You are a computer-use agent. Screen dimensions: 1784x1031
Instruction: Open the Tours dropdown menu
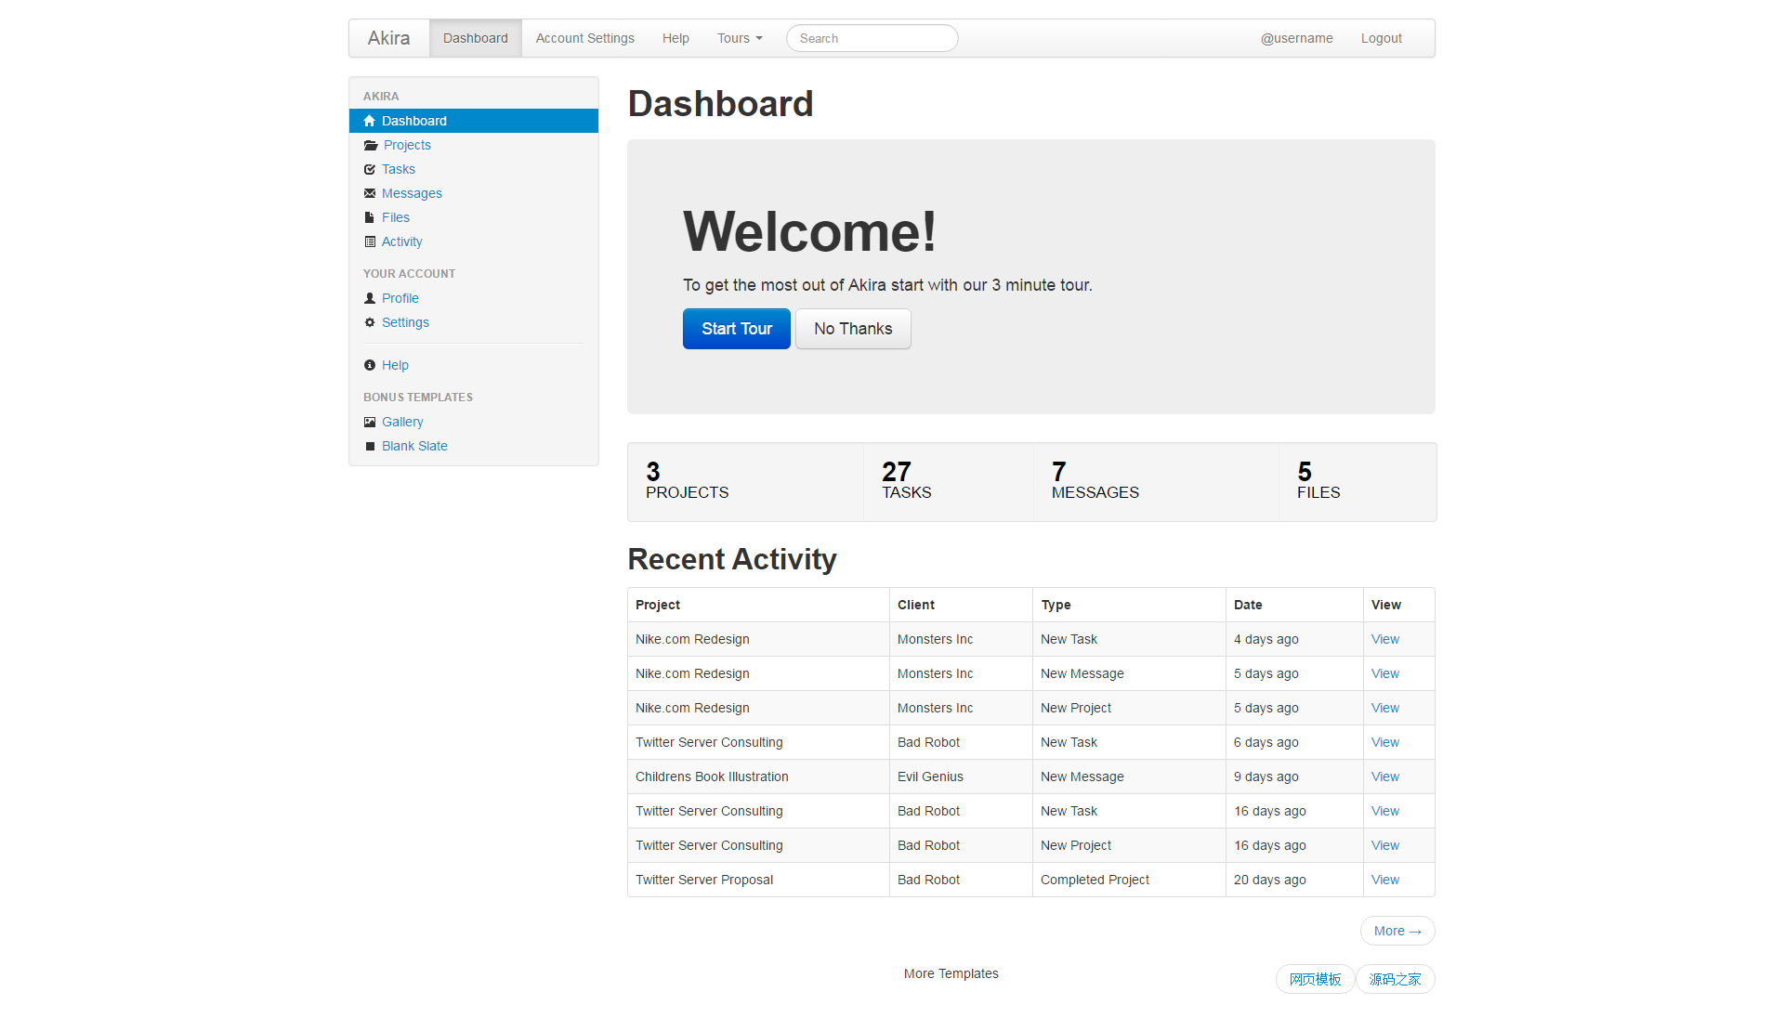point(740,38)
